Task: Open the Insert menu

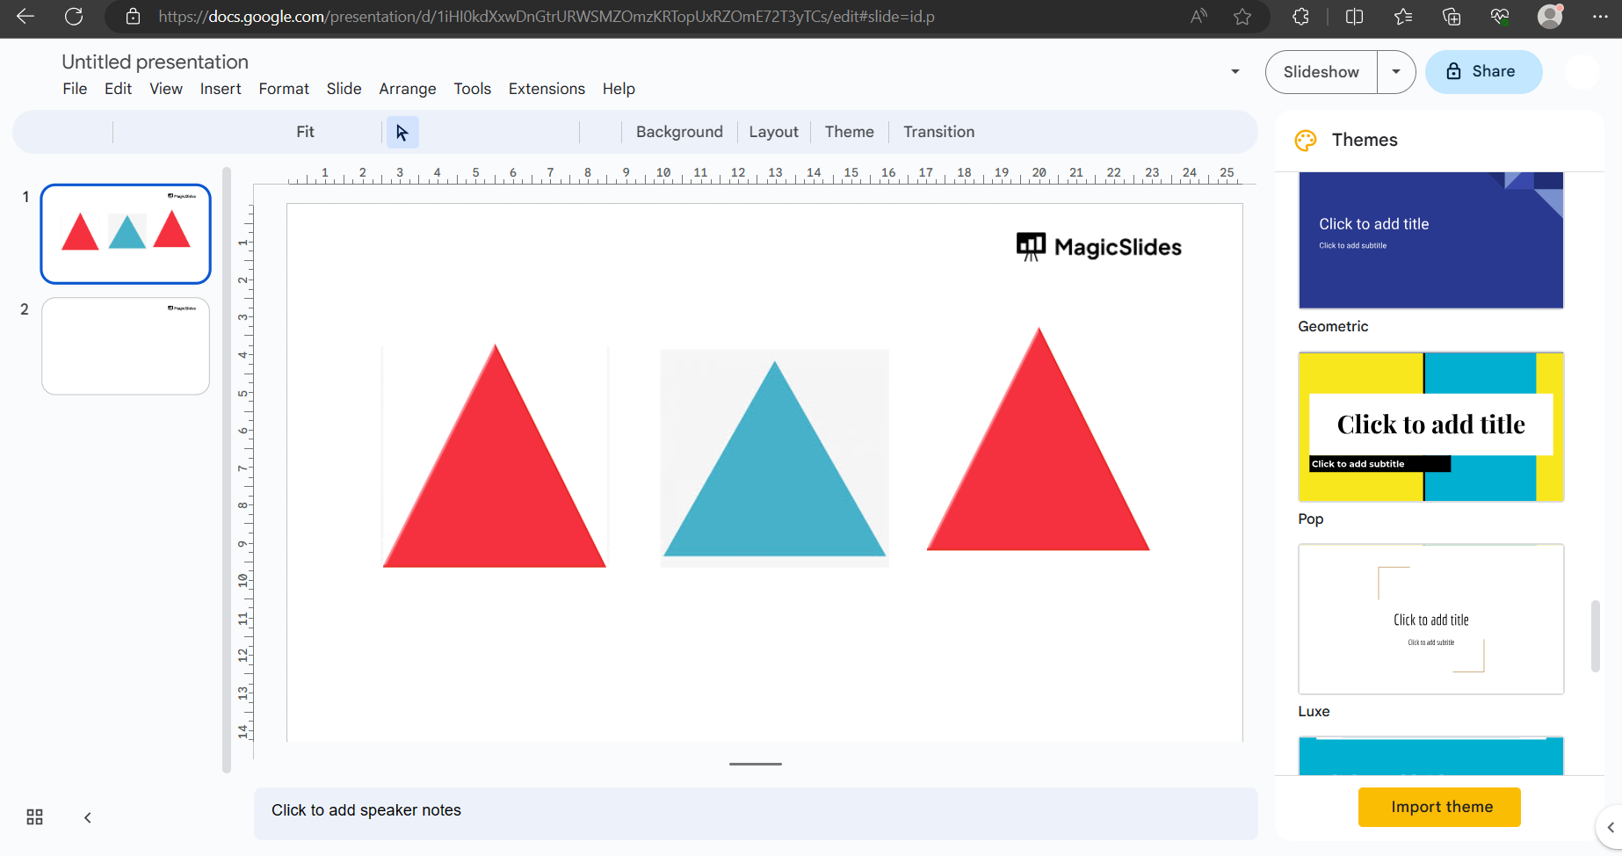Action: (221, 89)
